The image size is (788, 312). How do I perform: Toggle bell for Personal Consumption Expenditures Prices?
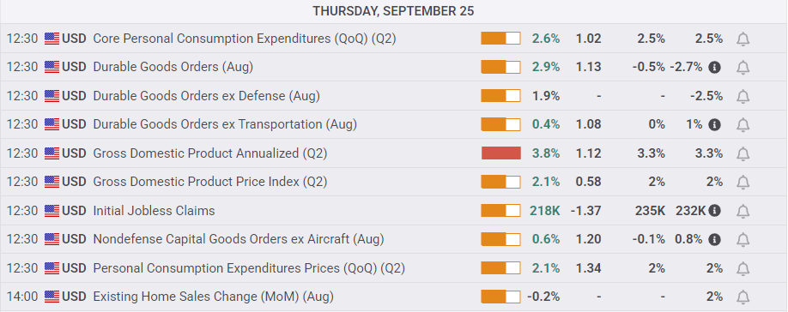click(743, 269)
